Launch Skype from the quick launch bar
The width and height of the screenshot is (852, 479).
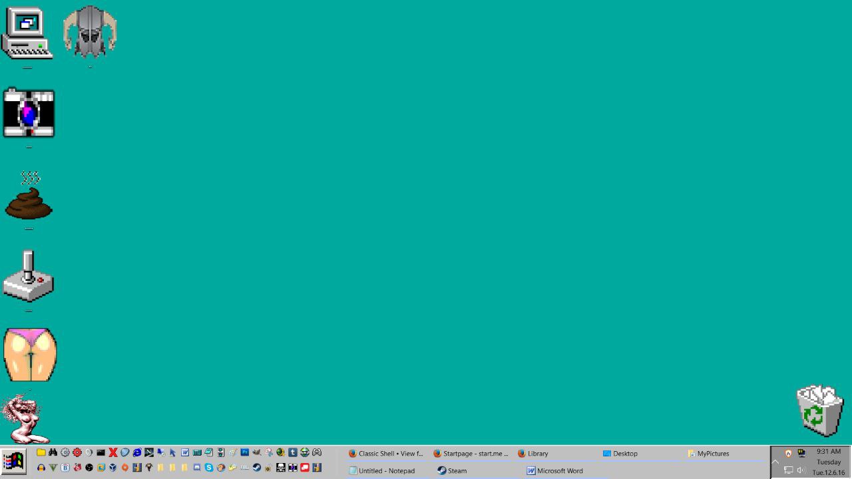coord(209,468)
